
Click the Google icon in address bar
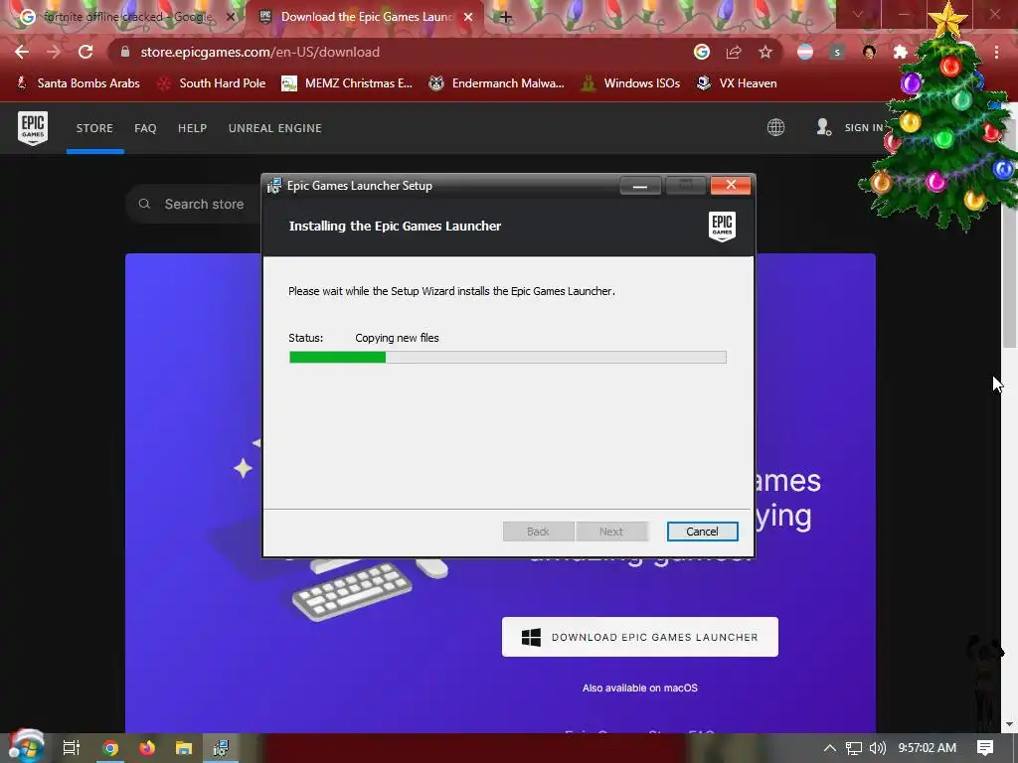tap(701, 52)
